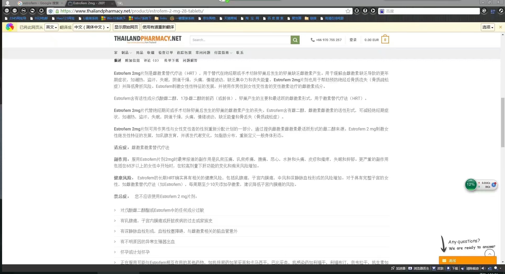Close the estrofem Google search tab

tap(62, 3)
